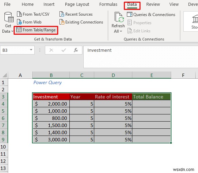Open Recent Sources list
This screenshot has width=198, height=173.
[76, 14]
